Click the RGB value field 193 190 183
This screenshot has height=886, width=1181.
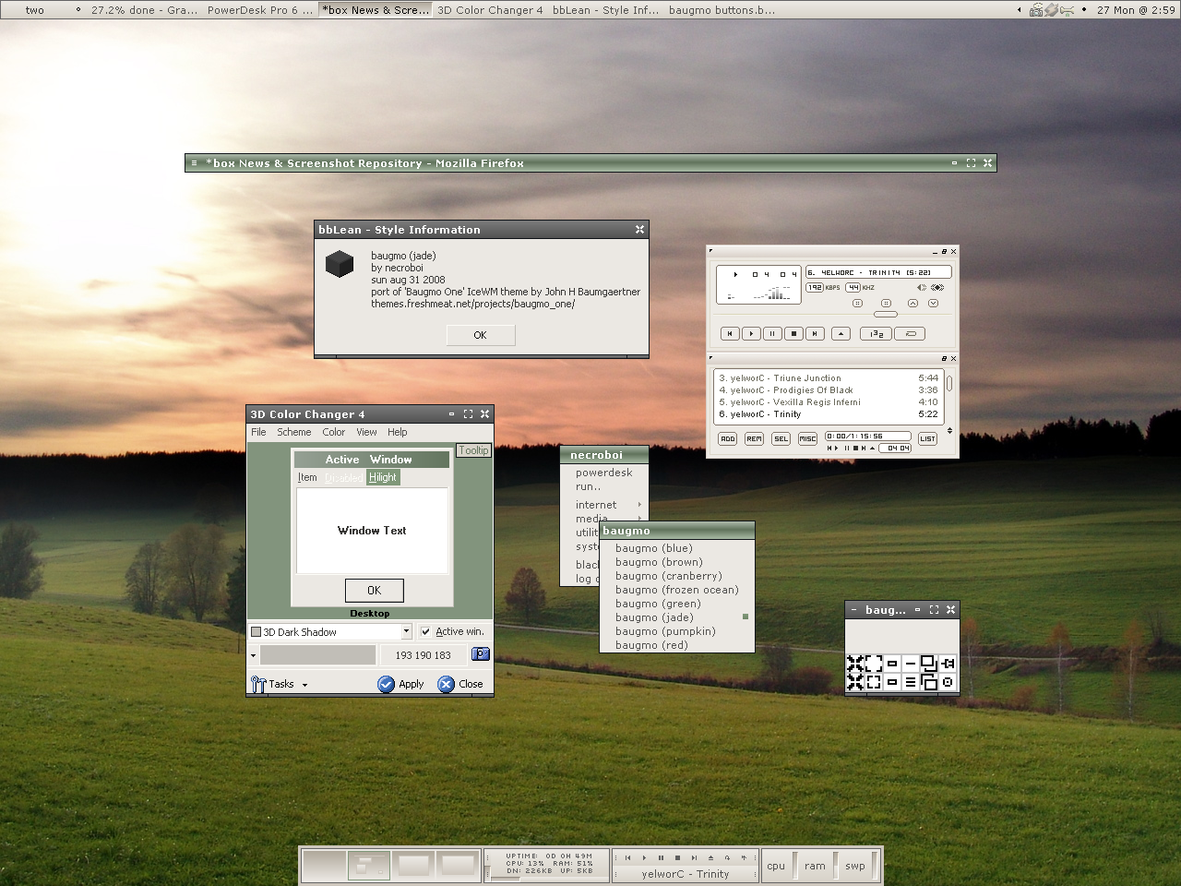[423, 655]
